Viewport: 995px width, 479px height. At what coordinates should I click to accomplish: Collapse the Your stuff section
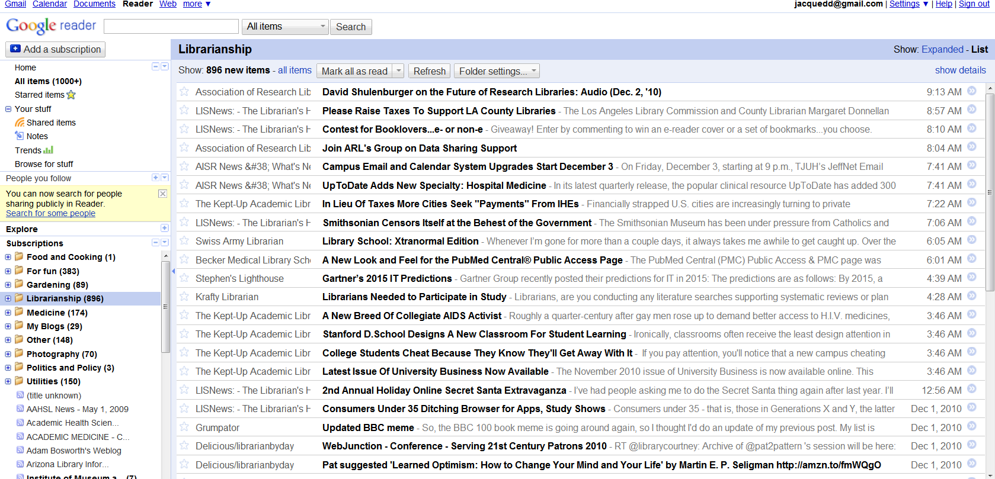pyautogui.click(x=8, y=109)
